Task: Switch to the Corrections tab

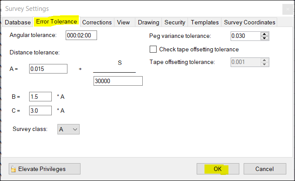Action: point(97,22)
